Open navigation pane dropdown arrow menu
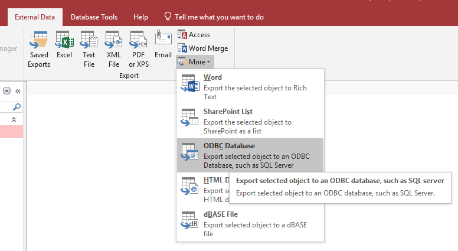The width and height of the screenshot is (458, 251). pyautogui.click(x=6, y=91)
